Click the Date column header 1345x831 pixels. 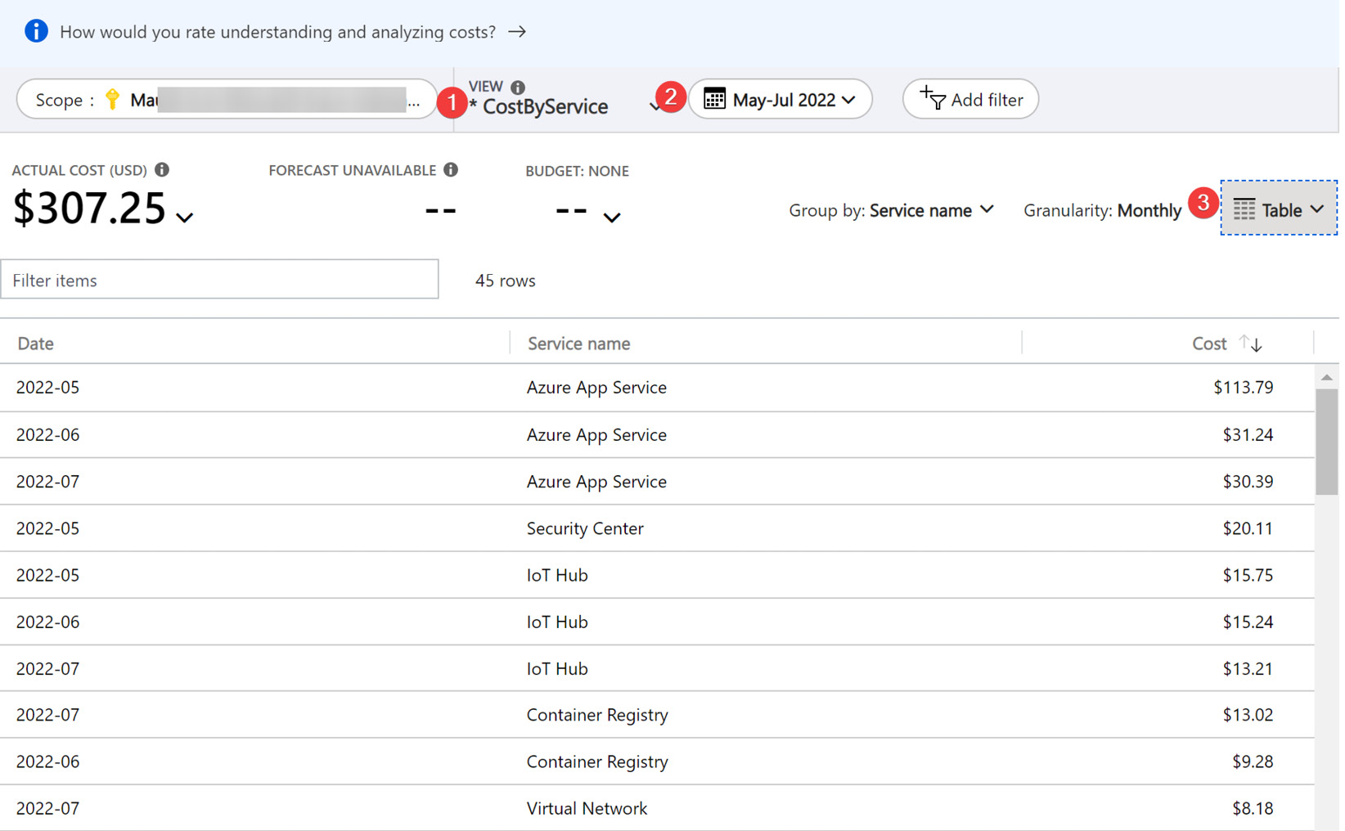35,344
